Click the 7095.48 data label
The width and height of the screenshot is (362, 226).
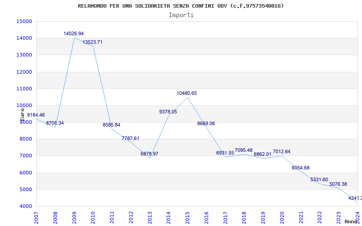tap(243, 151)
